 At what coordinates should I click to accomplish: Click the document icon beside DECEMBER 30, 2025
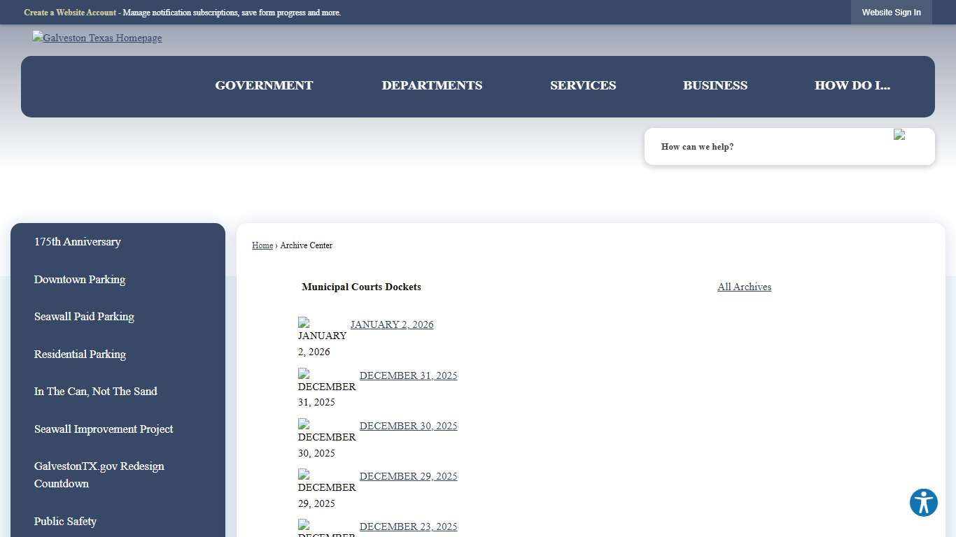click(304, 426)
